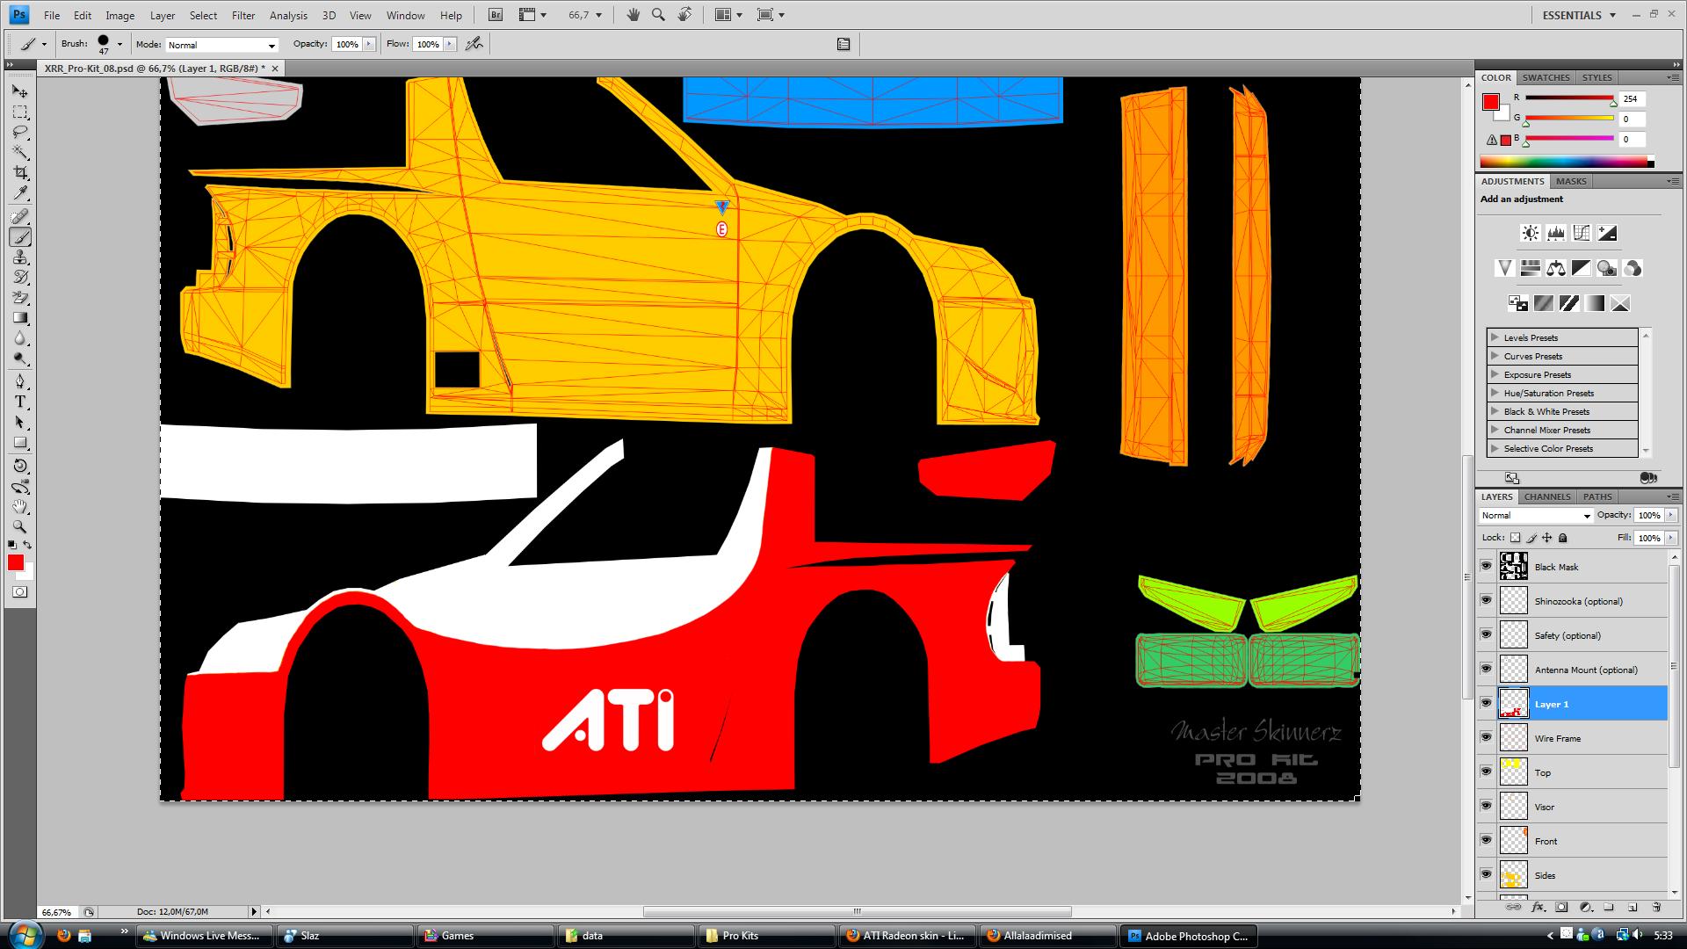Open the ESSENTIALS workspace switcher
The image size is (1687, 949).
(1579, 15)
